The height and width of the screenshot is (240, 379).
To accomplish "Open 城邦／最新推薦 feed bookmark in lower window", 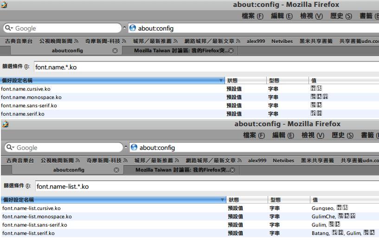I will pos(157,160).
